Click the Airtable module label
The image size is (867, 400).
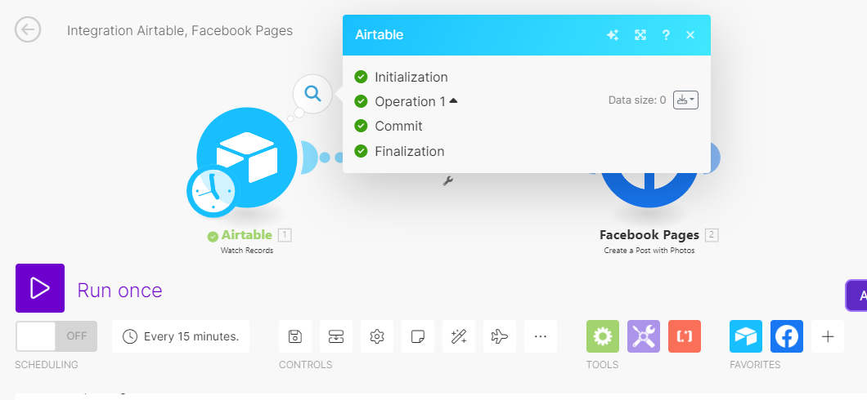247,235
